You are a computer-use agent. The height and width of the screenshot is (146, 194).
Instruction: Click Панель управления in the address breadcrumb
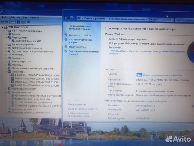[x=95, y=19]
